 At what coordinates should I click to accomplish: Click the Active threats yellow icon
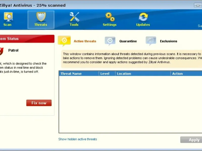coord(64,41)
